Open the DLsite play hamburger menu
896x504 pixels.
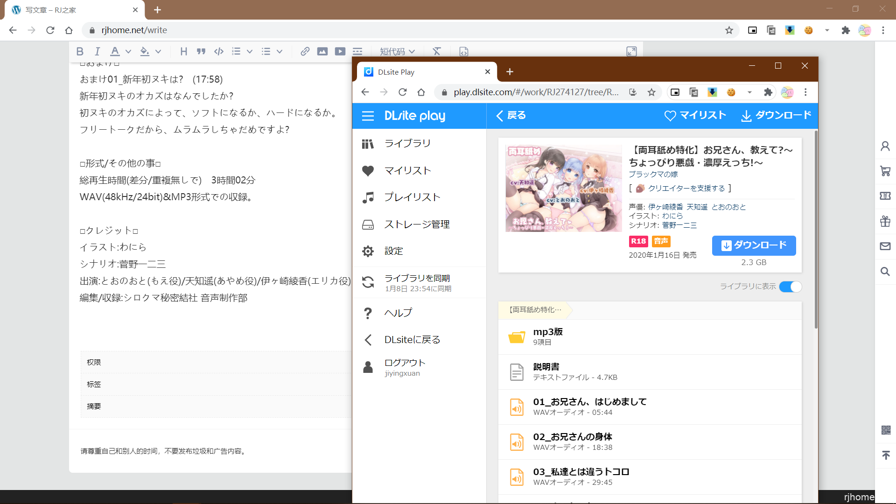pyautogui.click(x=368, y=116)
